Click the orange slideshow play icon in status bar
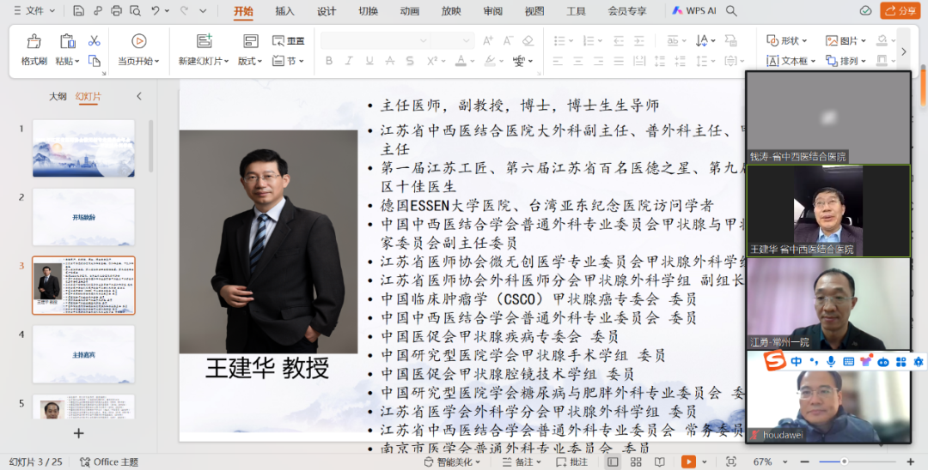Screen dimensions: 928x470 pos(687,461)
